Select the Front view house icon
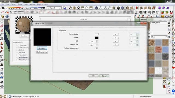The width and height of the screenshot is (175, 98). pos(78,8)
